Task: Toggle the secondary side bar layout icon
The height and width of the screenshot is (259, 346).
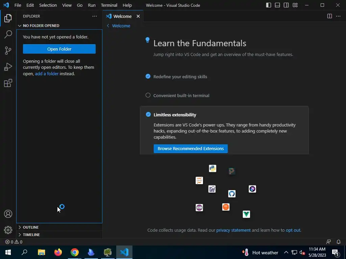Action: tap(286, 5)
